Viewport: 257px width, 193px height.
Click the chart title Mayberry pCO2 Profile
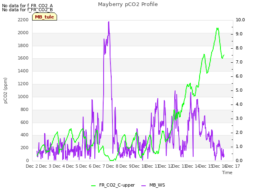128,4
